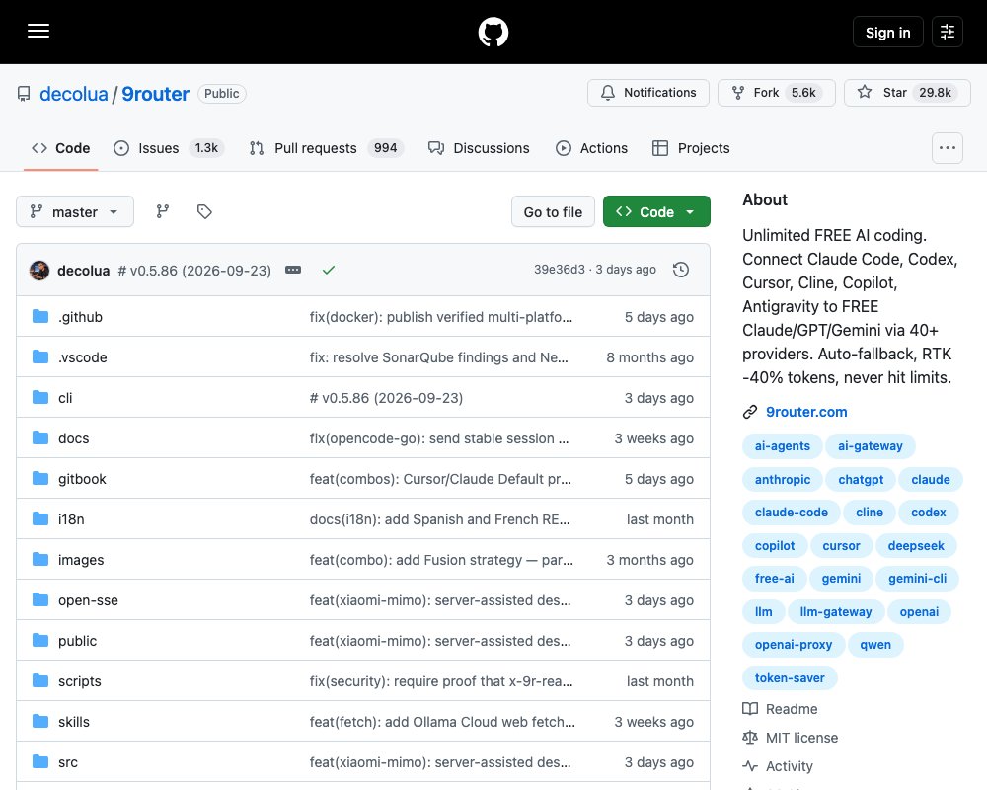This screenshot has width=987, height=790.
Task: Open the scripts folder
Action: (x=79, y=681)
